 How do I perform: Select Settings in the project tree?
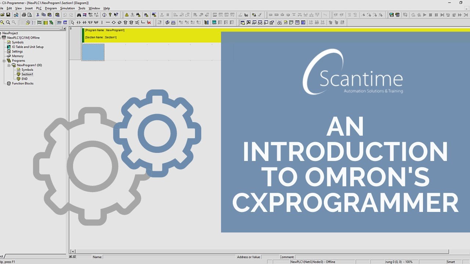pyautogui.click(x=17, y=51)
